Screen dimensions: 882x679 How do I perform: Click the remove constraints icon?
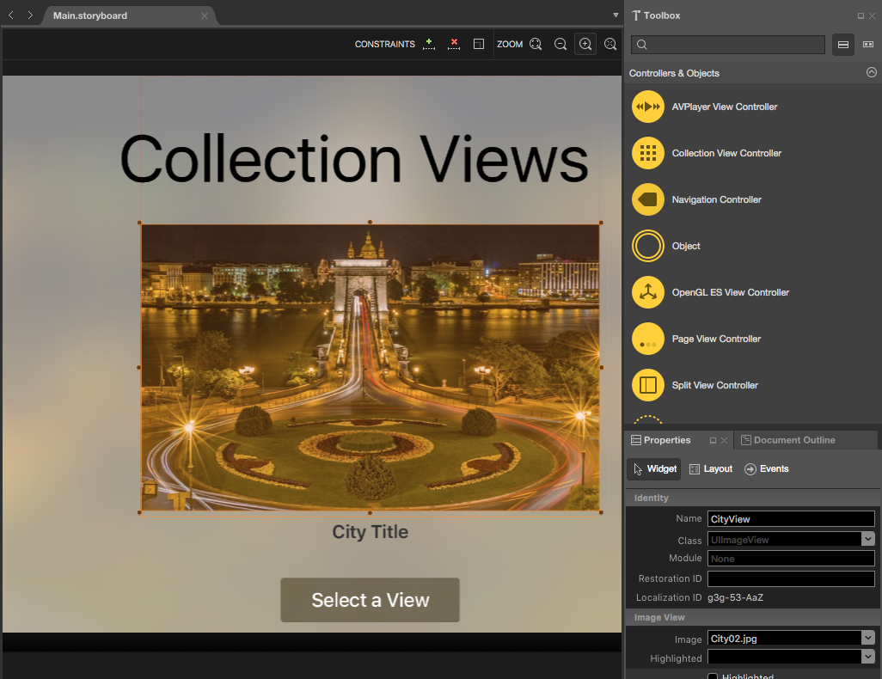[x=454, y=44]
